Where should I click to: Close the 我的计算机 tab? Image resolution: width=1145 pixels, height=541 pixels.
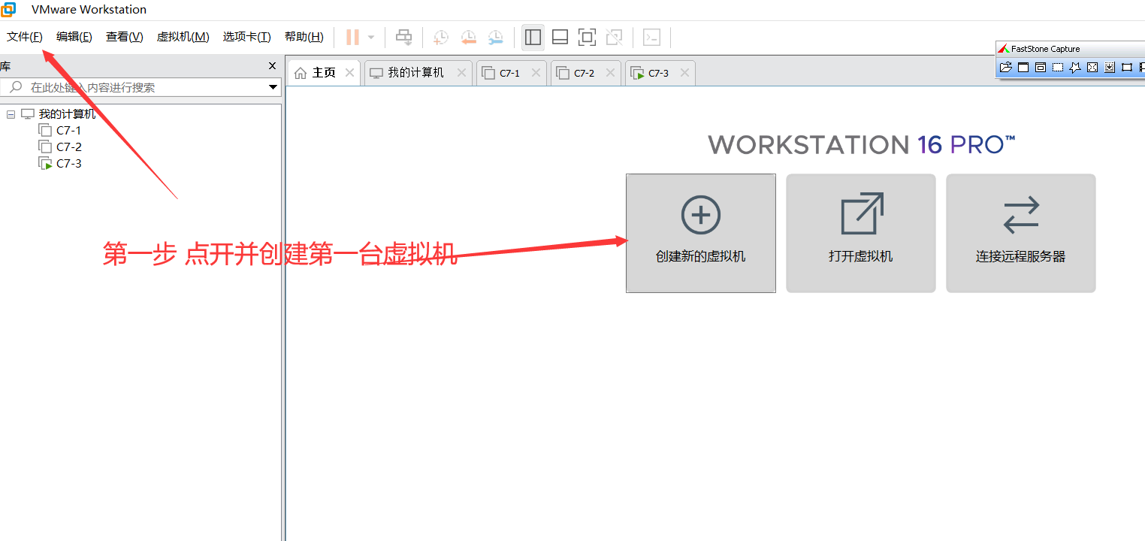pyautogui.click(x=461, y=73)
